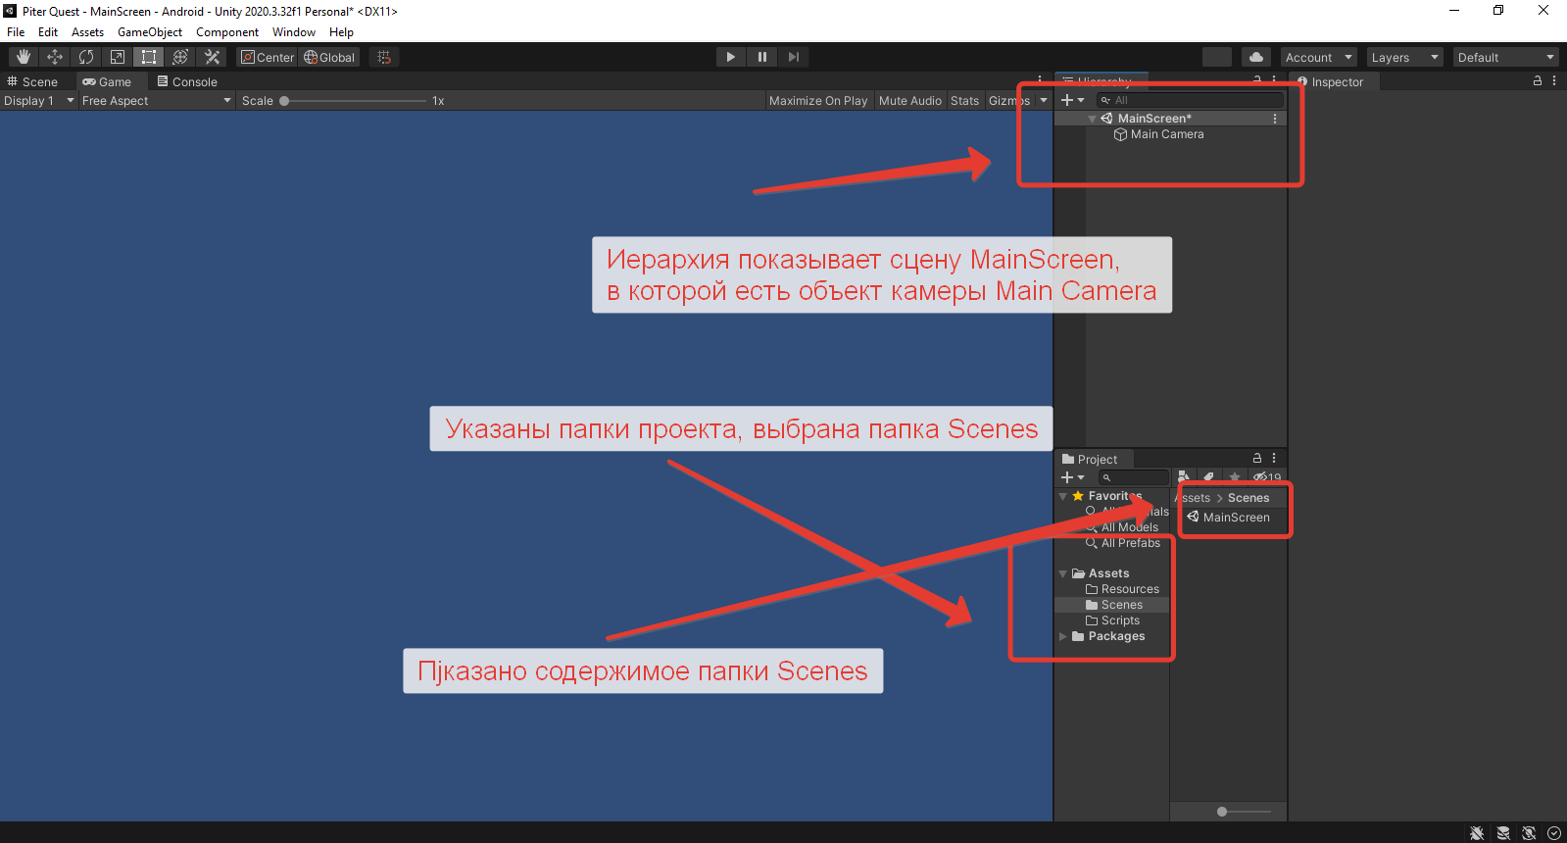Toggle Mute Audio
Screen dimensions: 1567x843
[910, 100]
